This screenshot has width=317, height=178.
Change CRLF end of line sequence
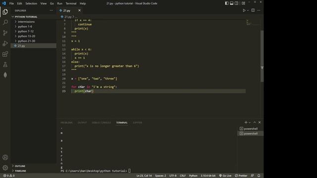point(183,176)
